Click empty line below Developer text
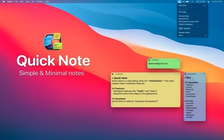224x140 pixels. point(146,104)
